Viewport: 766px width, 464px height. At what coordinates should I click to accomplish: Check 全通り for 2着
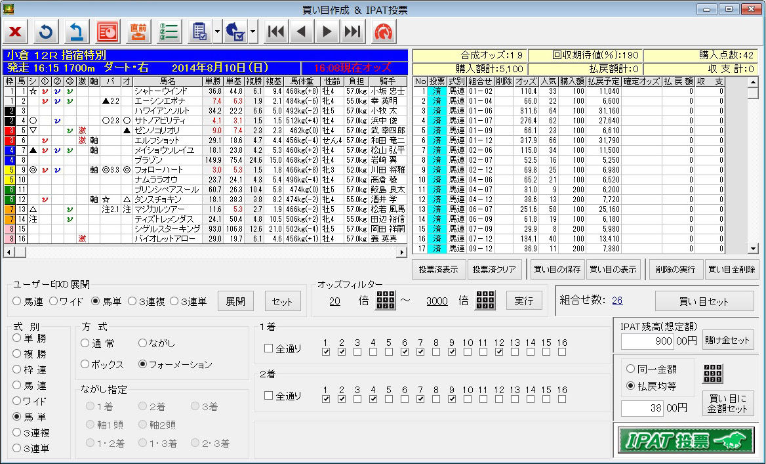(x=268, y=396)
